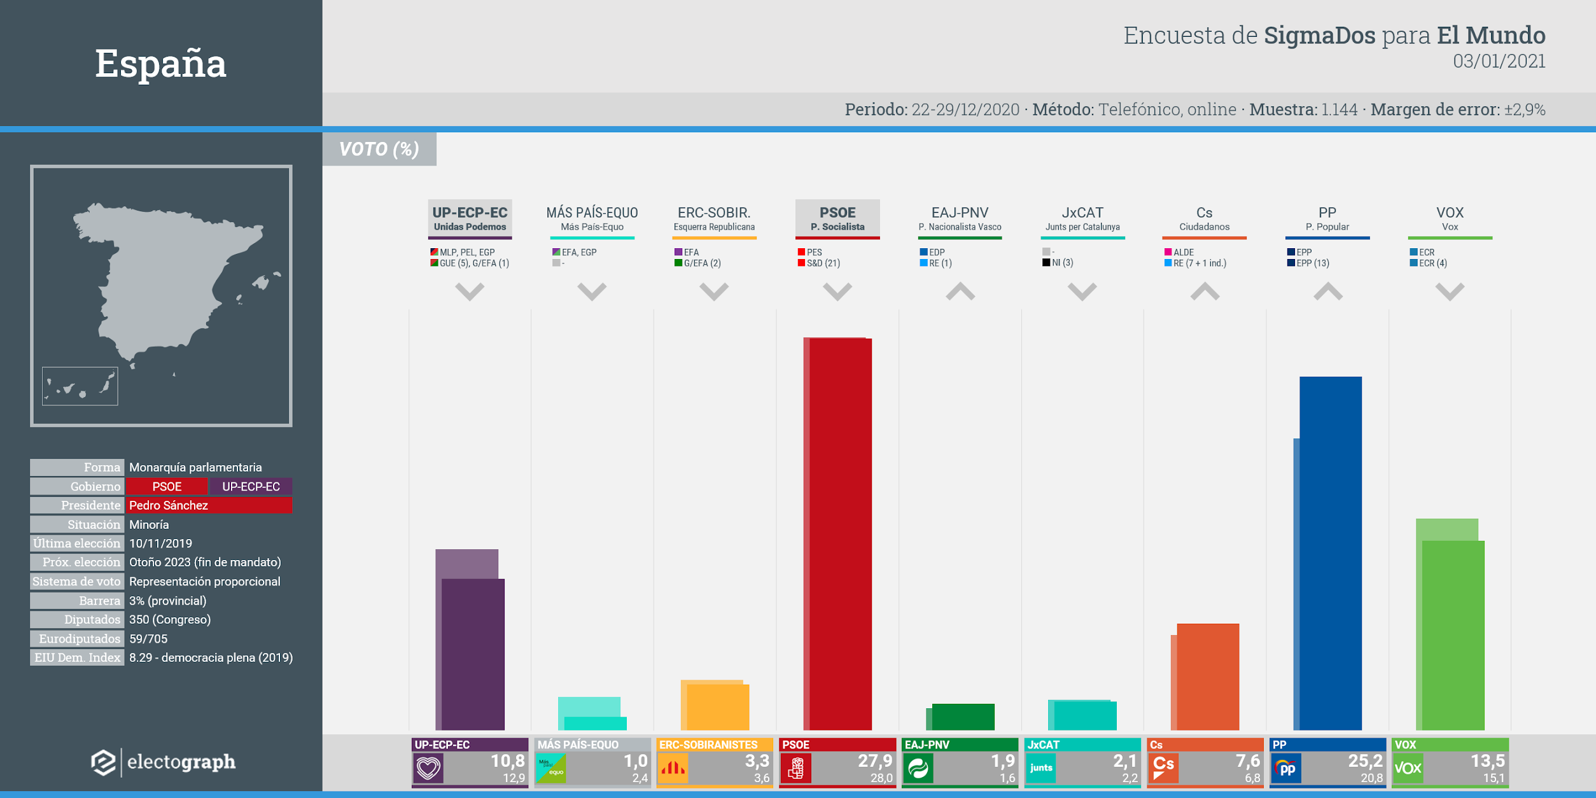Click the VOX green logo icon
Image resolution: width=1596 pixels, height=798 pixels.
click(1408, 768)
